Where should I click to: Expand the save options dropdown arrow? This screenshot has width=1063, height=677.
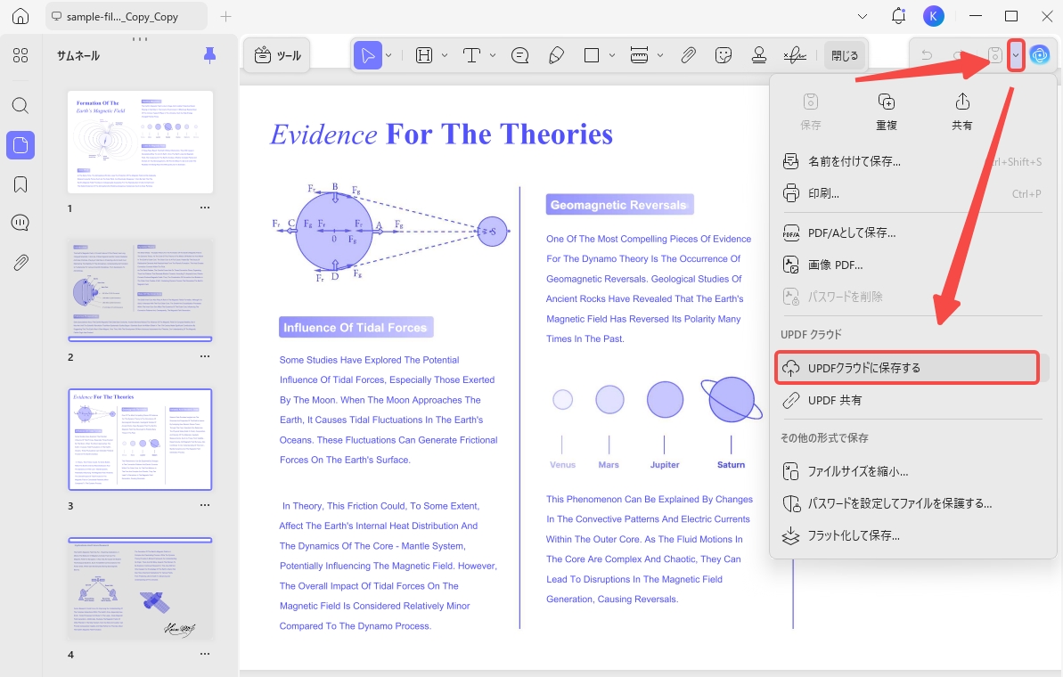point(1016,55)
